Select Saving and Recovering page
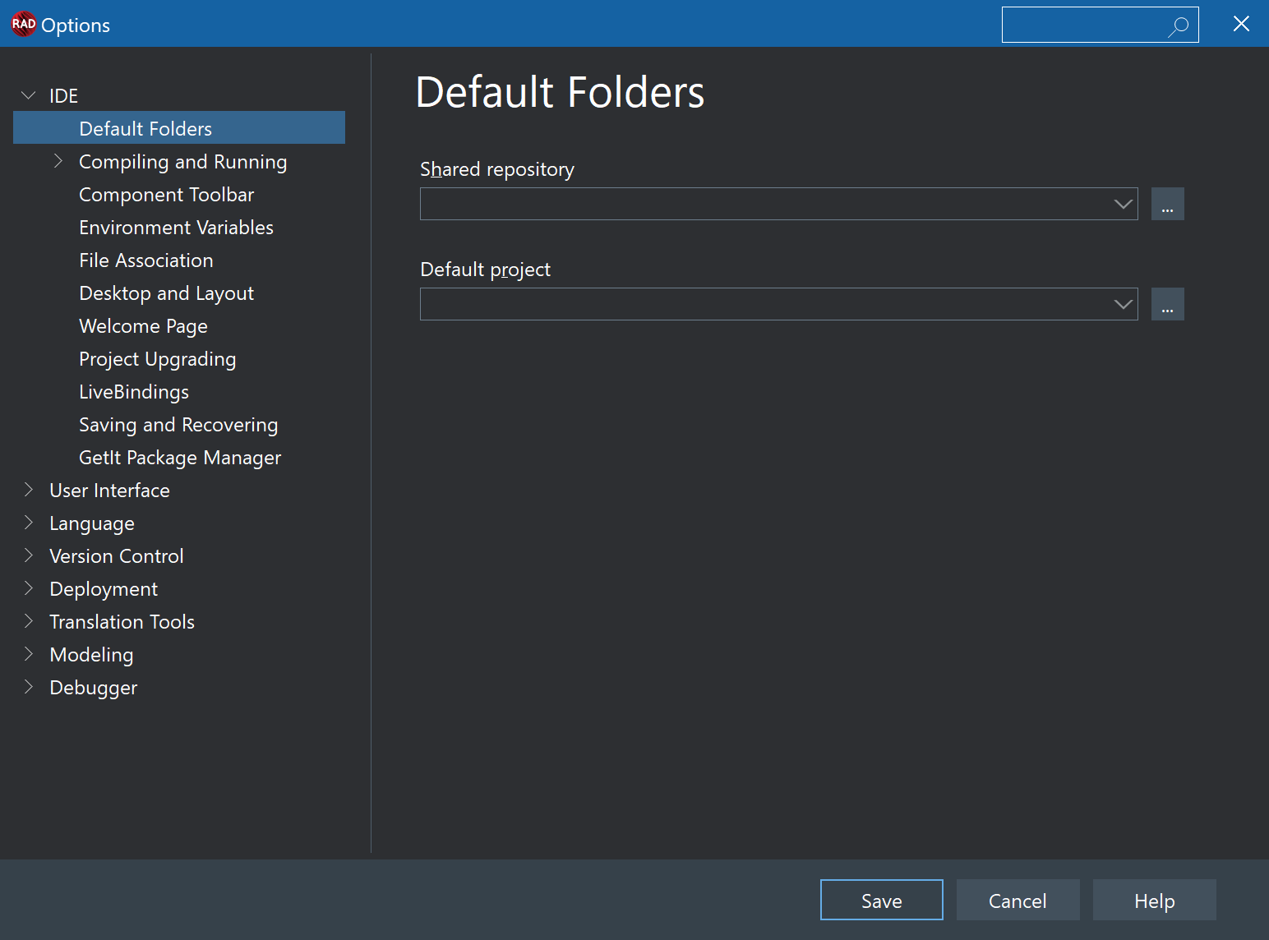Screen dimensions: 1269x940 tap(178, 425)
